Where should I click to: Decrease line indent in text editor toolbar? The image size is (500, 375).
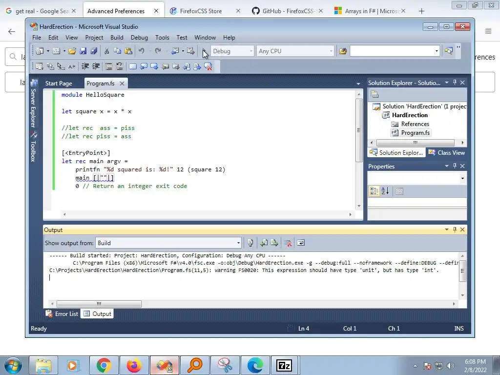pyautogui.click(x=85, y=66)
